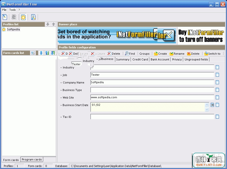Click the 'Tax ID' field label
Viewport: 227px width, 169px height.
click(67, 117)
